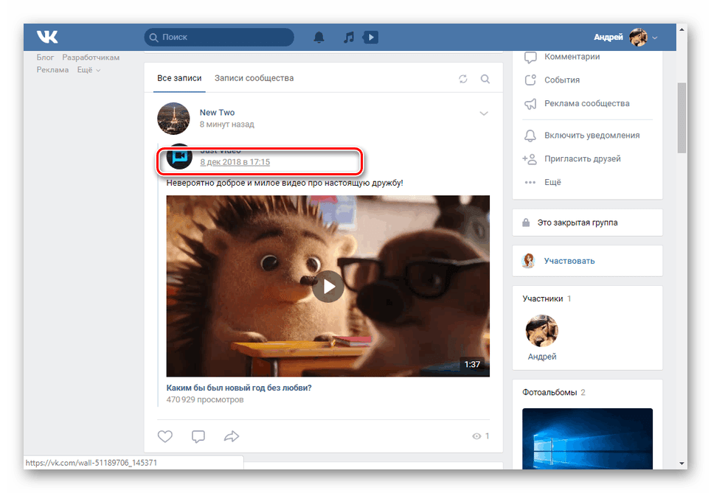The width and height of the screenshot is (711, 493).
Task: Open comments with speech bubble icon
Action: tap(198, 436)
